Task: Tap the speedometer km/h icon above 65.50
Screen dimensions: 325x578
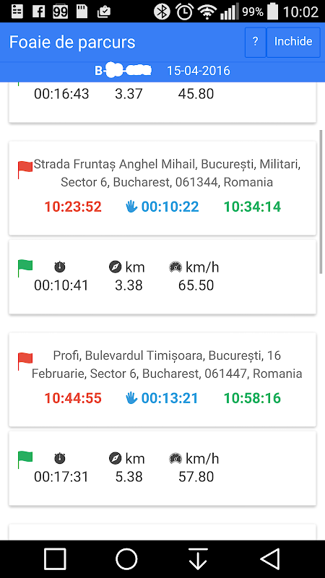Action: (x=175, y=267)
